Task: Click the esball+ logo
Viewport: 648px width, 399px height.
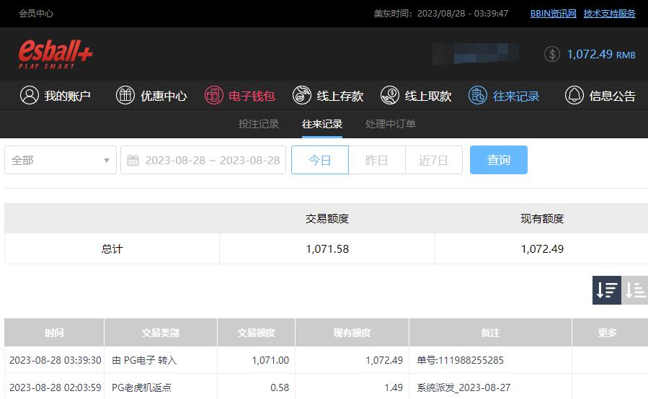Action: click(x=56, y=54)
